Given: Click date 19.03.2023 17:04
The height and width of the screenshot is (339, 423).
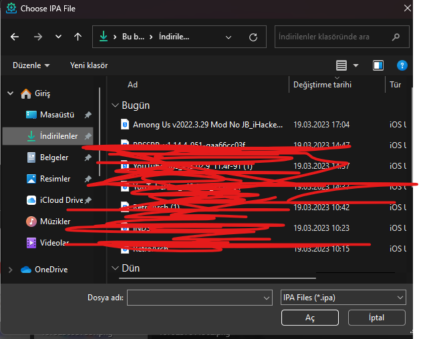Looking at the screenshot, I should [x=321, y=125].
